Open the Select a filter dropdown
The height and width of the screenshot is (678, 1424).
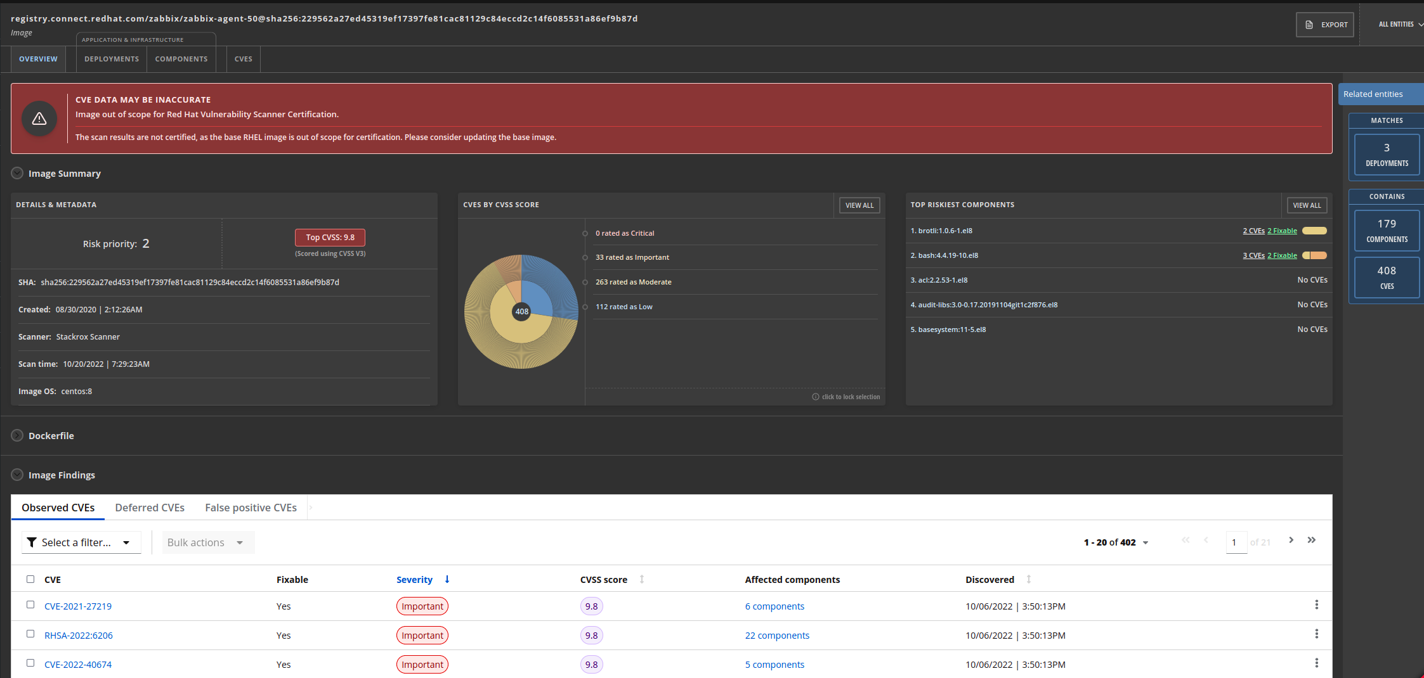pyautogui.click(x=81, y=542)
